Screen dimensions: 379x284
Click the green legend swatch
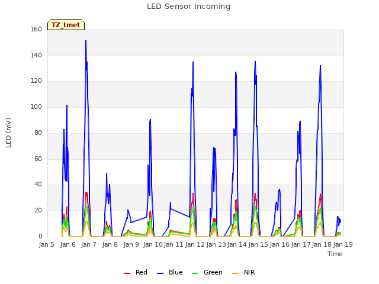pyautogui.click(x=195, y=273)
